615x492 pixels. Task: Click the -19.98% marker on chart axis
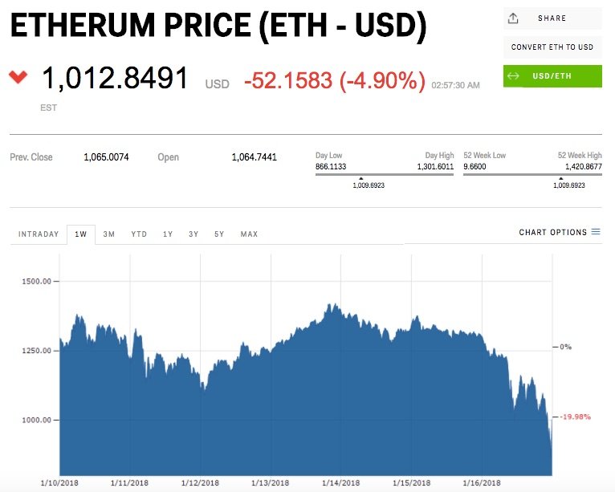click(x=575, y=417)
